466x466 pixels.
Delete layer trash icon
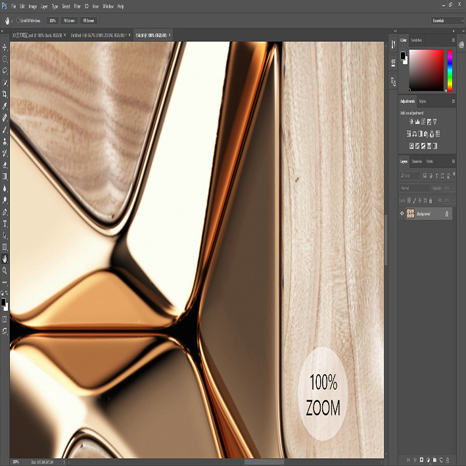pyautogui.click(x=448, y=460)
